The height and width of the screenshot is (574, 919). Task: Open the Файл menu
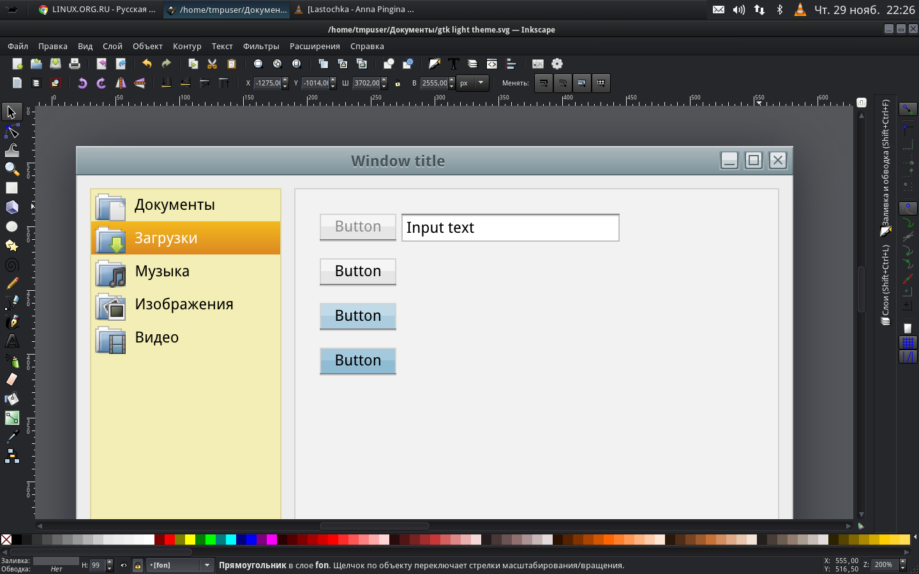[18, 46]
